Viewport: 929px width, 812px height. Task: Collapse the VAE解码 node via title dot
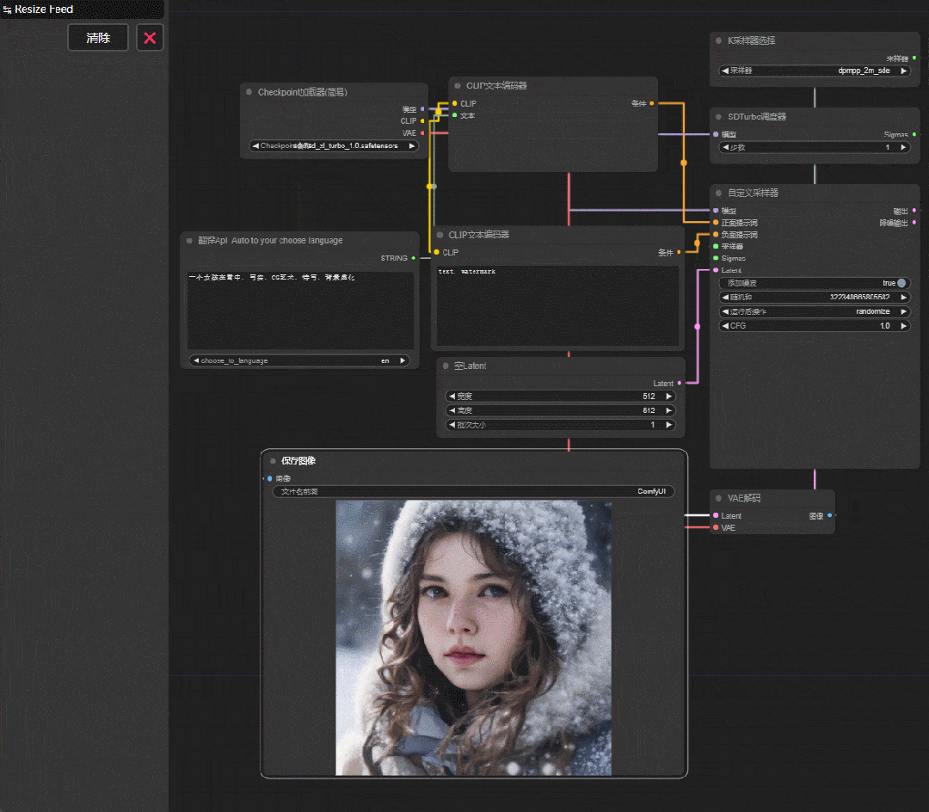point(718,498)
